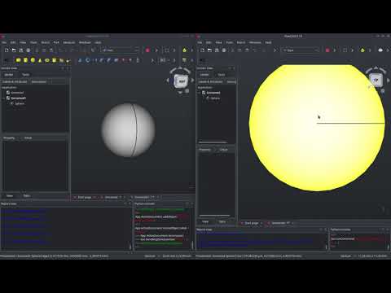Click Labels & Attributes header in left window
The width and height of the screenshot is (391, 293).
pyautogui.click(x=15, y=81)
